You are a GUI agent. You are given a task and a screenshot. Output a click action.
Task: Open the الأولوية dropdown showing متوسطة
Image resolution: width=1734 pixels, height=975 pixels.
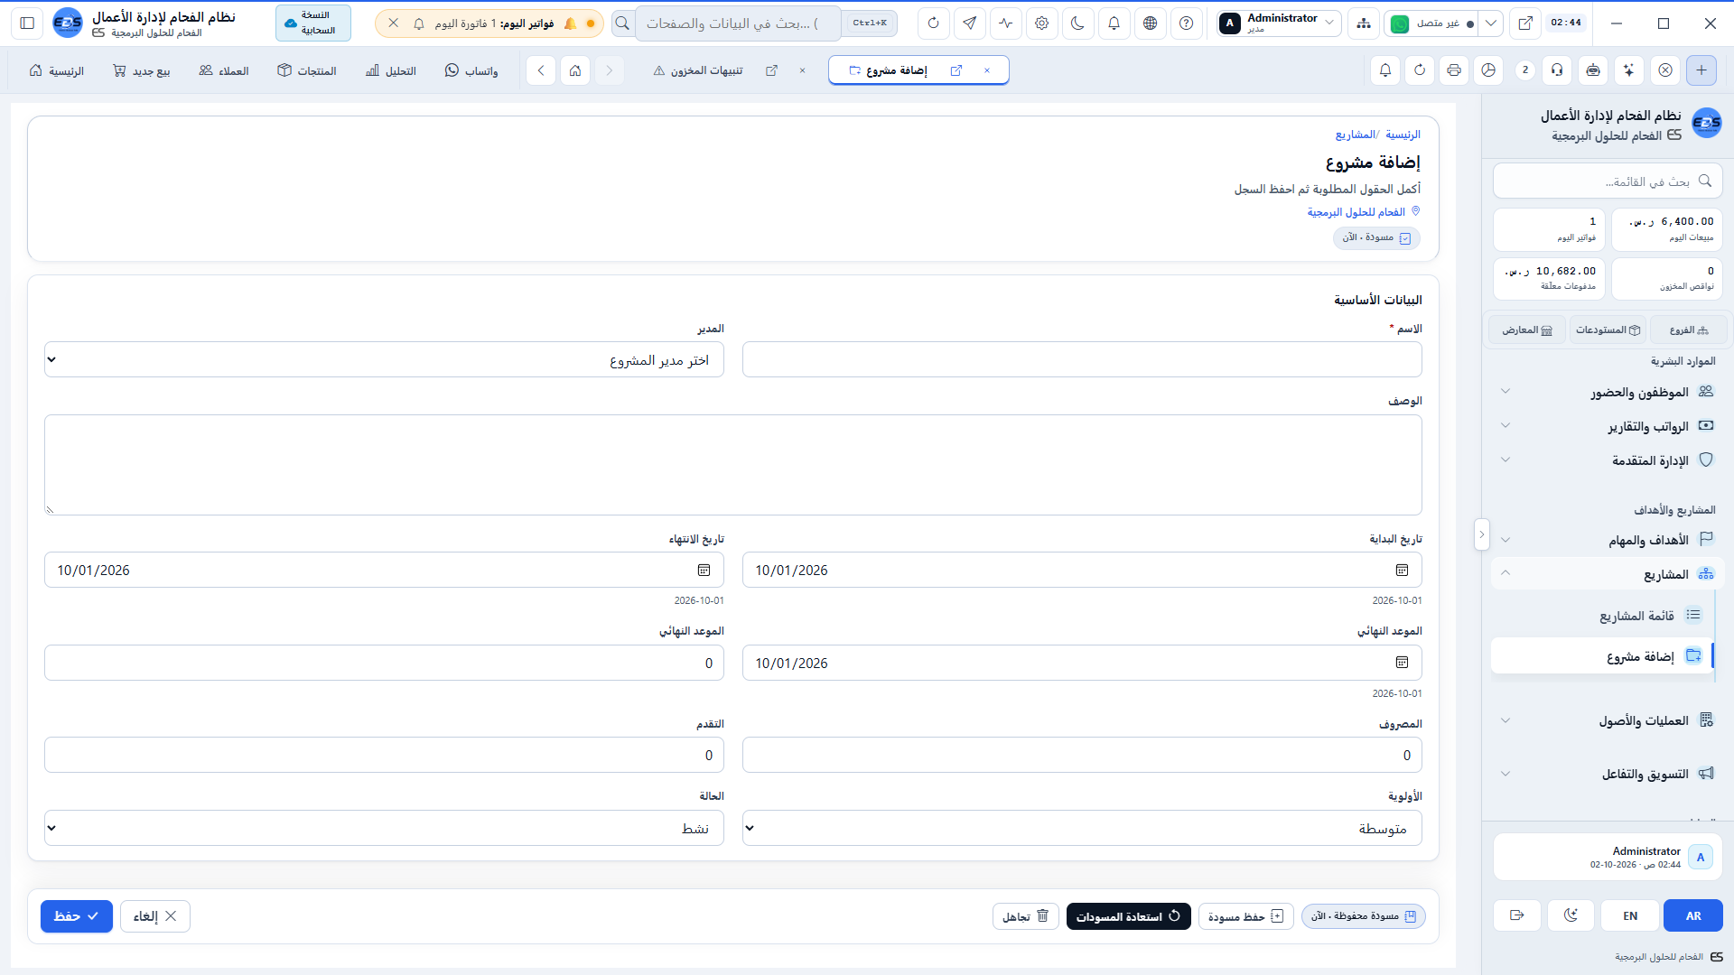point(1082,828)
